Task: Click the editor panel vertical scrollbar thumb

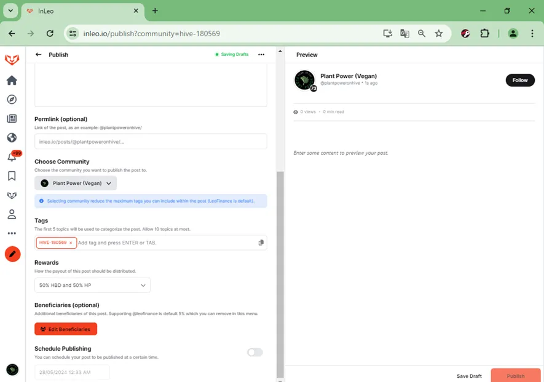Action: (x=280, y=274)
